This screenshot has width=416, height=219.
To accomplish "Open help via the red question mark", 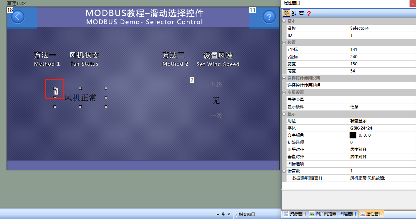I will click(309, 13).
